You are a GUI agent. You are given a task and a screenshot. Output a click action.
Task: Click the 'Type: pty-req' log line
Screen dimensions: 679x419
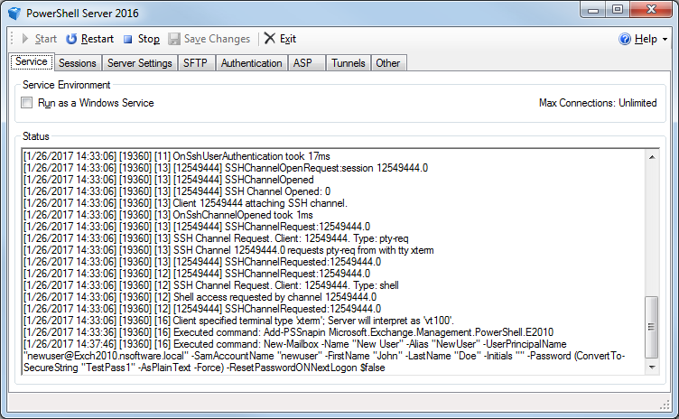pyautogui.click(x=216, y=238)
